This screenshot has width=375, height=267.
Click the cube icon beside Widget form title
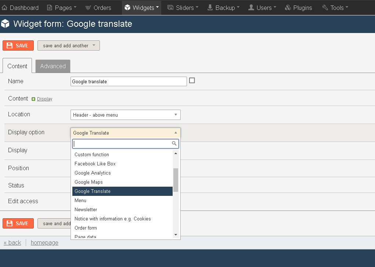[5, 23]
